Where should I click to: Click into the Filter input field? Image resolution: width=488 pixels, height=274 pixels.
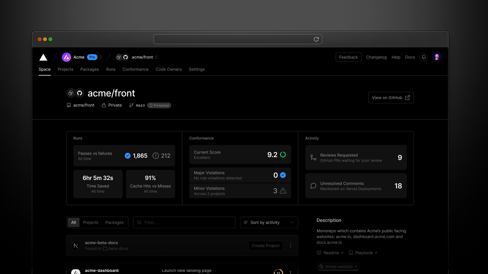[184, 223]
